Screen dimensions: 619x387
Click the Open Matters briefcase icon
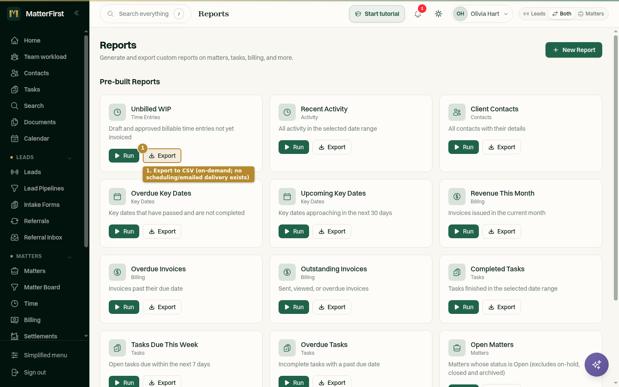(457, 348)
